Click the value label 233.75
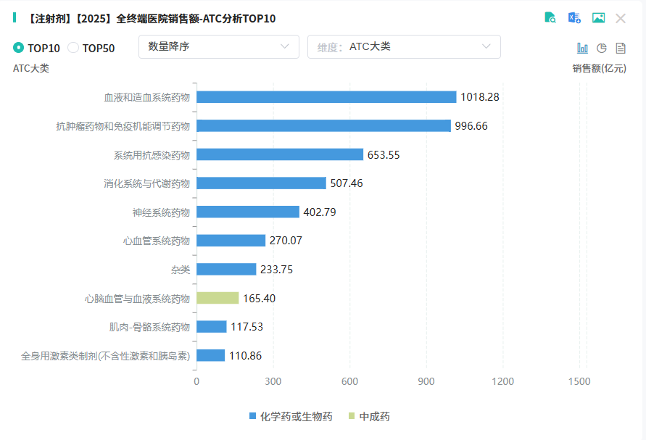 pos(276,270)
